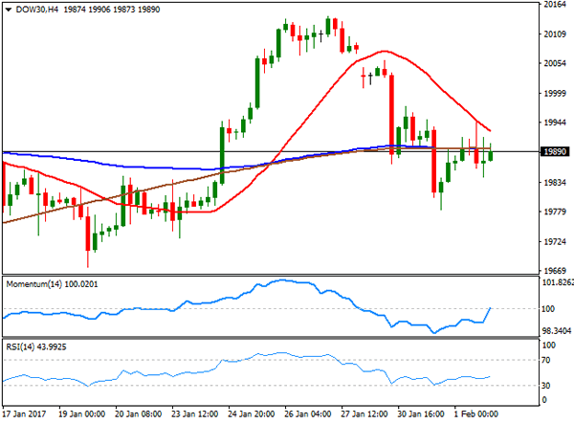The height and width of the screenshot is (424, 574).
Task: Click the Momentum(14) 100.0201 indicator label
Action: point(52,284)
